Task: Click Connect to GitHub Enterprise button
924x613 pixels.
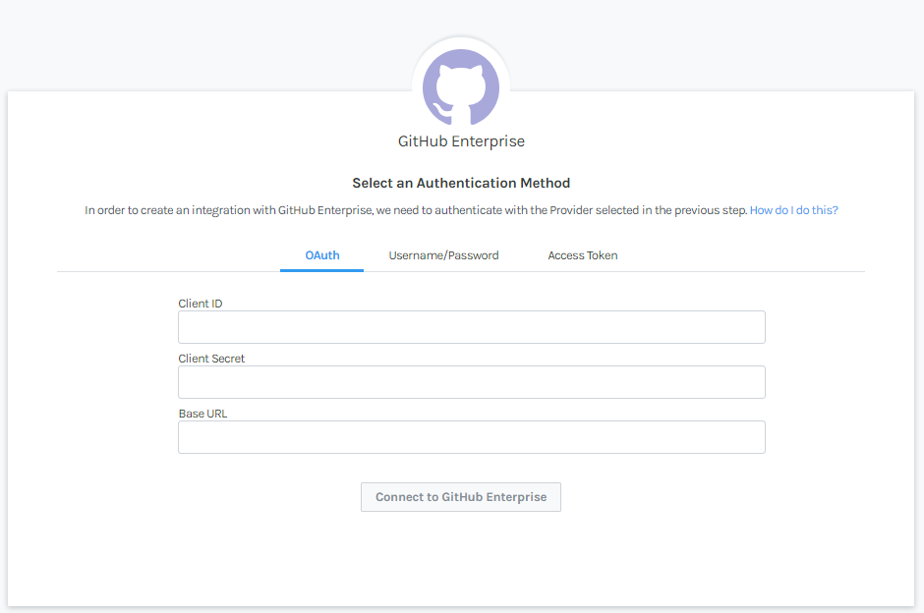Action: [461, 497]
